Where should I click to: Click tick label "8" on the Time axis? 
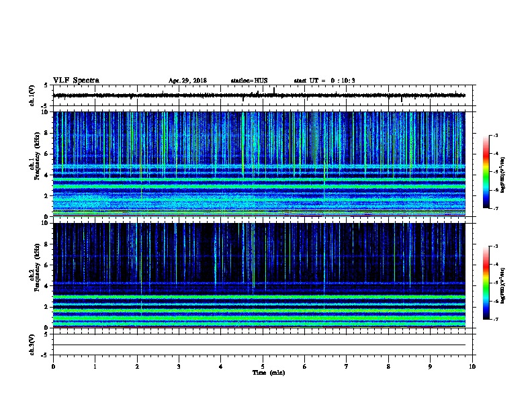[388, 367]
